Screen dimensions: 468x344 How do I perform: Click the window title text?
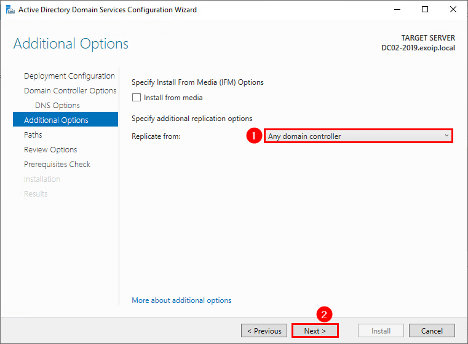pos(108,10)
